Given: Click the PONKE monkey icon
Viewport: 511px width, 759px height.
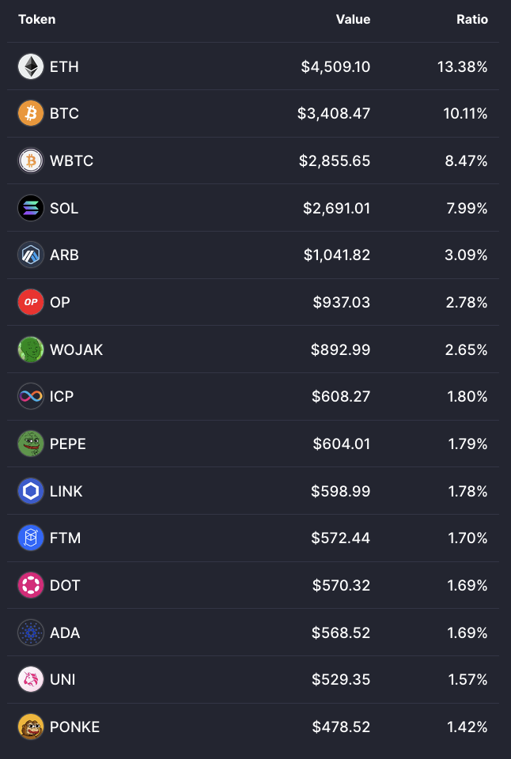Looking at the screenshot, I should (x=31, y=727).
